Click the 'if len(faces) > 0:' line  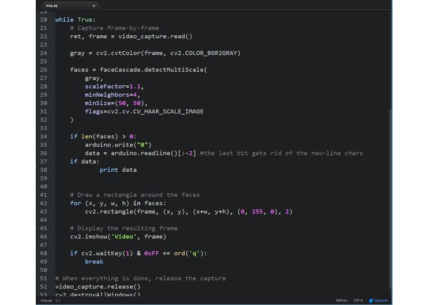point(103,136)
